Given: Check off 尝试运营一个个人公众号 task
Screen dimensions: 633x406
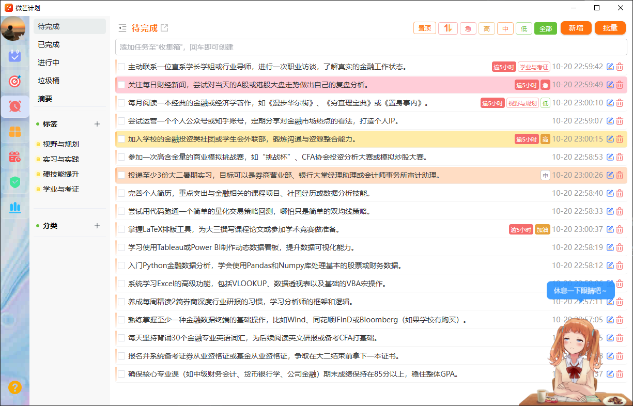Looking at the screenshot, I should pyautogui.click(x=121, y=121).
